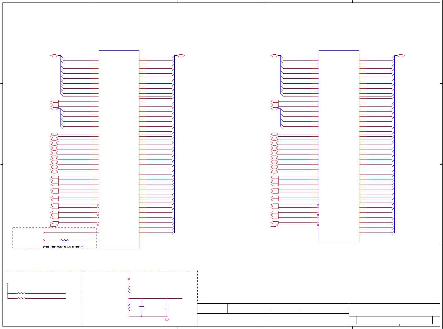Select the bus port at the right block's top-right bus
The width and height of the screenshot is (443, 329).
coord(401,56)
